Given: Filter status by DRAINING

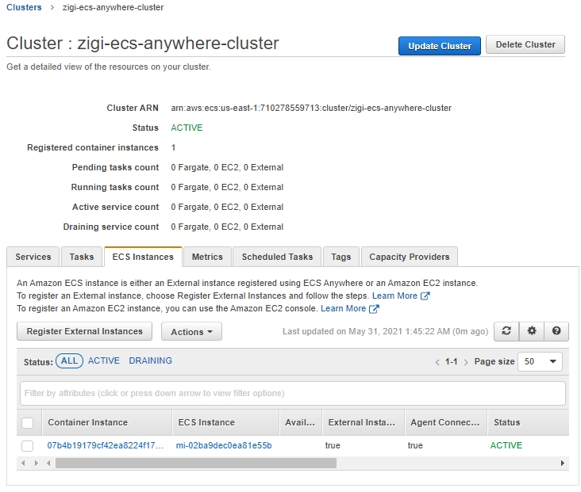Looking at the screenshot, I should tap(151, 360).
